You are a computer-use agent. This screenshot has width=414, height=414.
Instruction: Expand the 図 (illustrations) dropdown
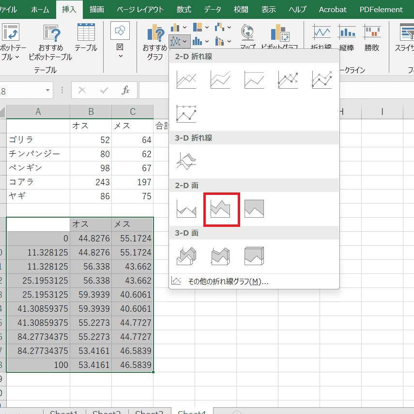pos(120,56)
